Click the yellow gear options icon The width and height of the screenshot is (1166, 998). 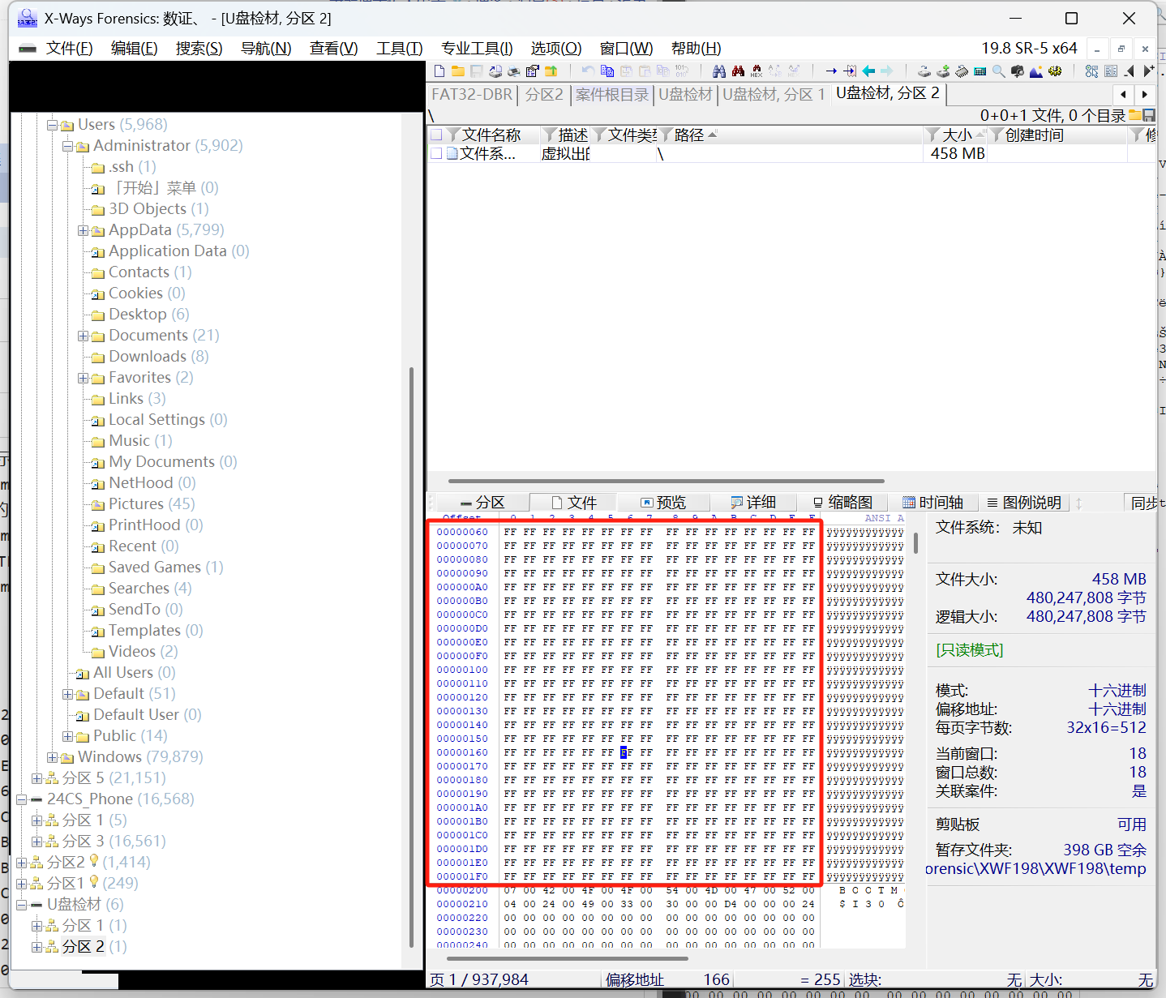[1055, 71]
